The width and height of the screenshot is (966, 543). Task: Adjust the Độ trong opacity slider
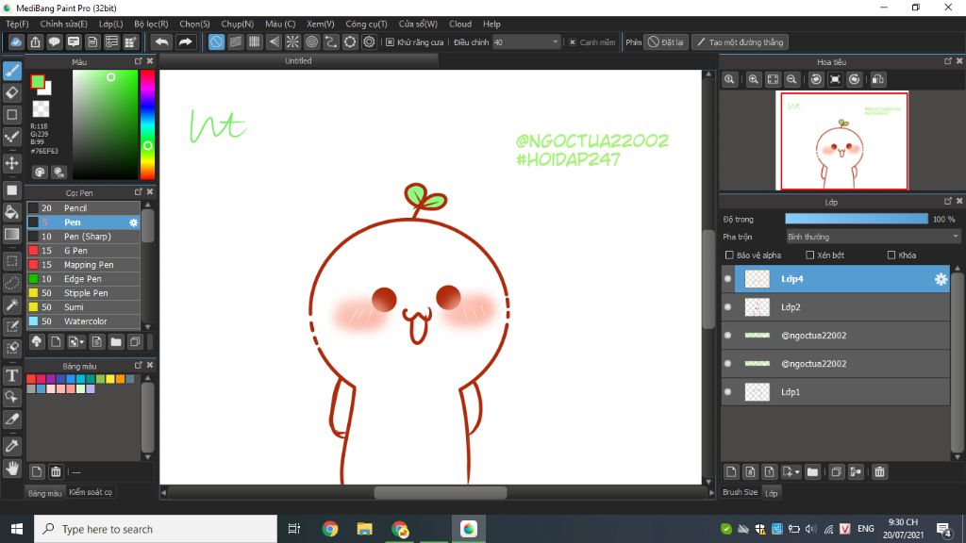tap(857, 219)
